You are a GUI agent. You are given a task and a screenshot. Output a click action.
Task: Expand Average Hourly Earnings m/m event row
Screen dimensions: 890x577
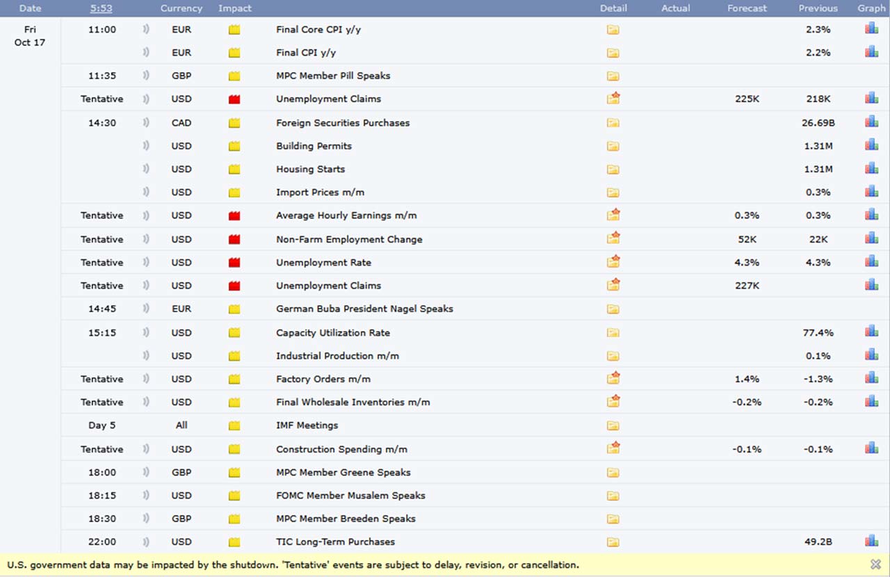coord(346,216)
